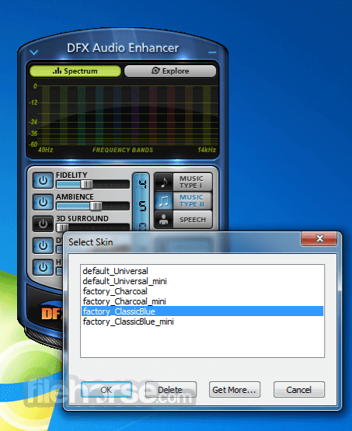This screenshot has width=352, height=431.
Task: Open the DFX menu chevron in title bar
Action: [34, 52]
